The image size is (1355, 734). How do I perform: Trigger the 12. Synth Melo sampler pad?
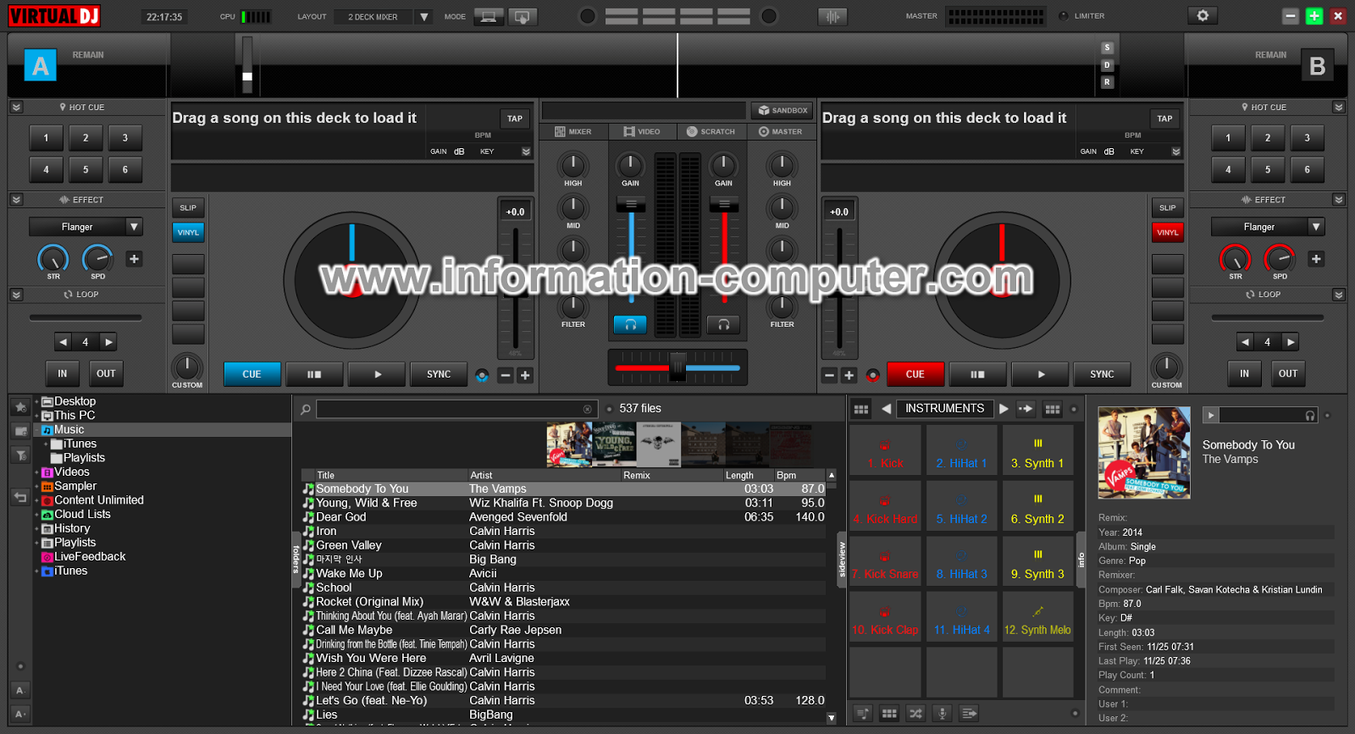tap(1037, 617)
